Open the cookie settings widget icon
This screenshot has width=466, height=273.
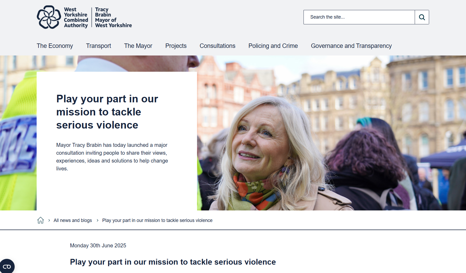click(7, 266)
